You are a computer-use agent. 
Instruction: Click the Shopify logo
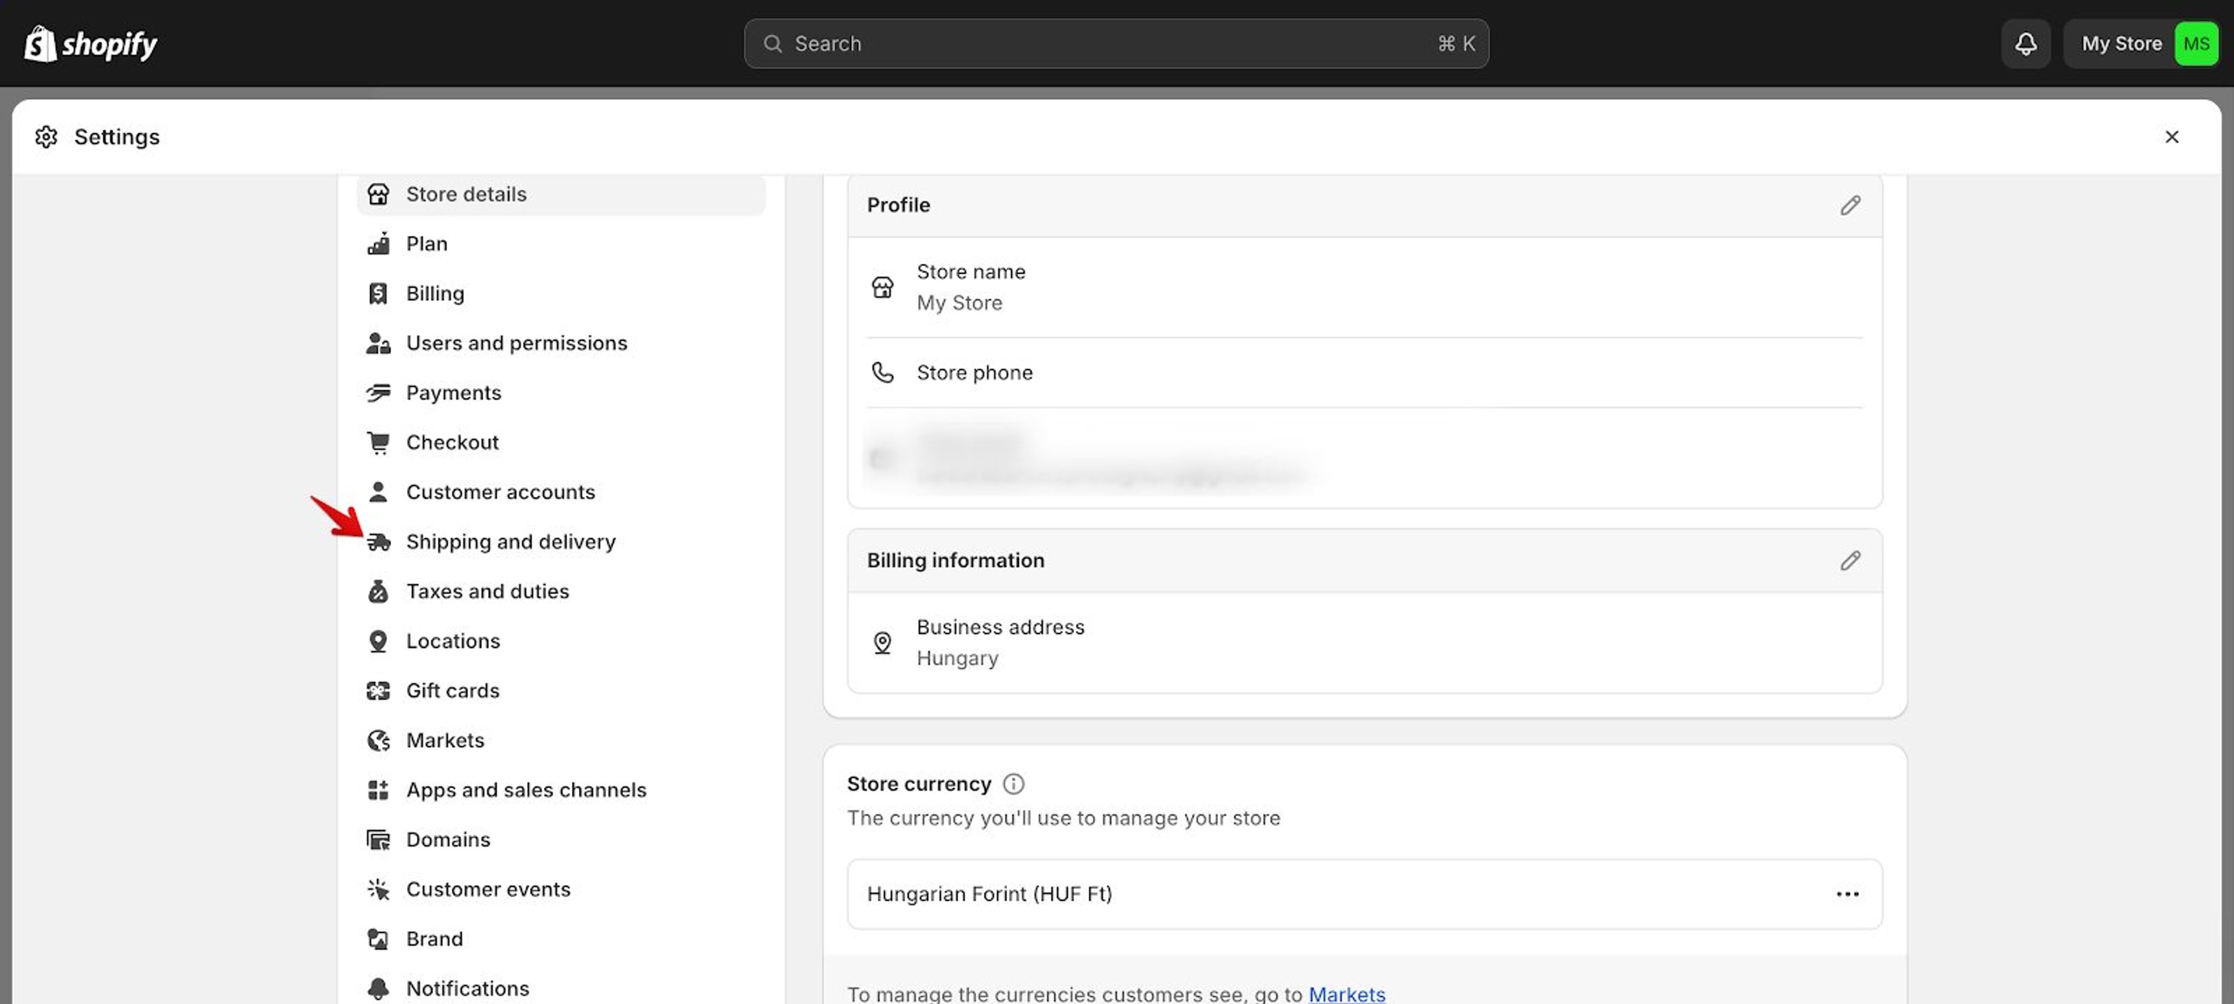pos(90,44)
